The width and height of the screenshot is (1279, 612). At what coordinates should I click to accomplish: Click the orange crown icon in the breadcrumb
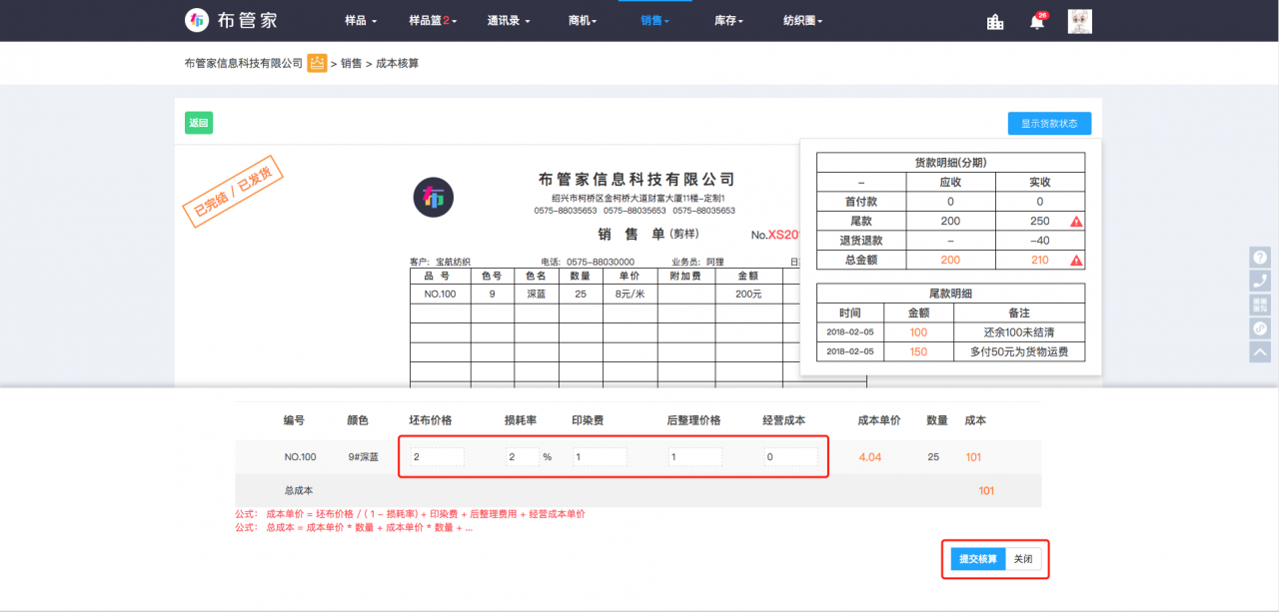tap(317, 63)
